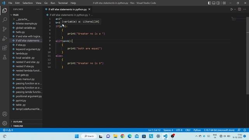
Task: Split the editor to the right
Action: tap(240, 9)
